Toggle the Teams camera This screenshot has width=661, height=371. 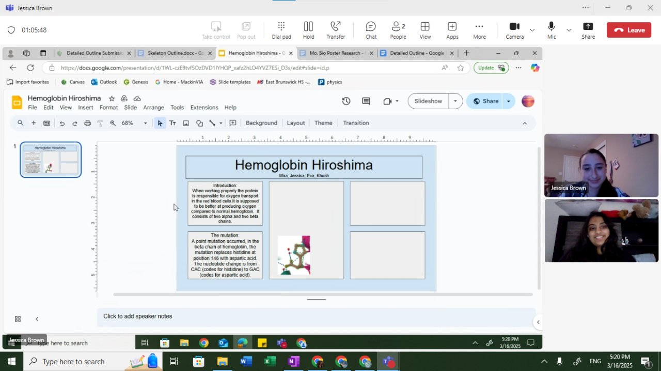(x=514, y=30)
